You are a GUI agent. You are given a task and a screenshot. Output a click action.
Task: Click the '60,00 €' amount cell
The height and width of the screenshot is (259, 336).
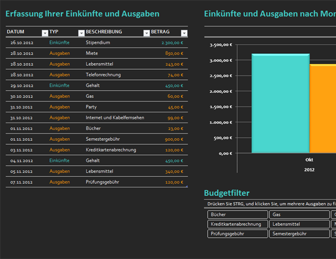[x=175, y=96]
